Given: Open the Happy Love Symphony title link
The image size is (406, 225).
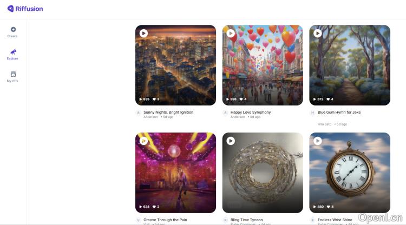Looking at the screenshot, I should [251, 112].
